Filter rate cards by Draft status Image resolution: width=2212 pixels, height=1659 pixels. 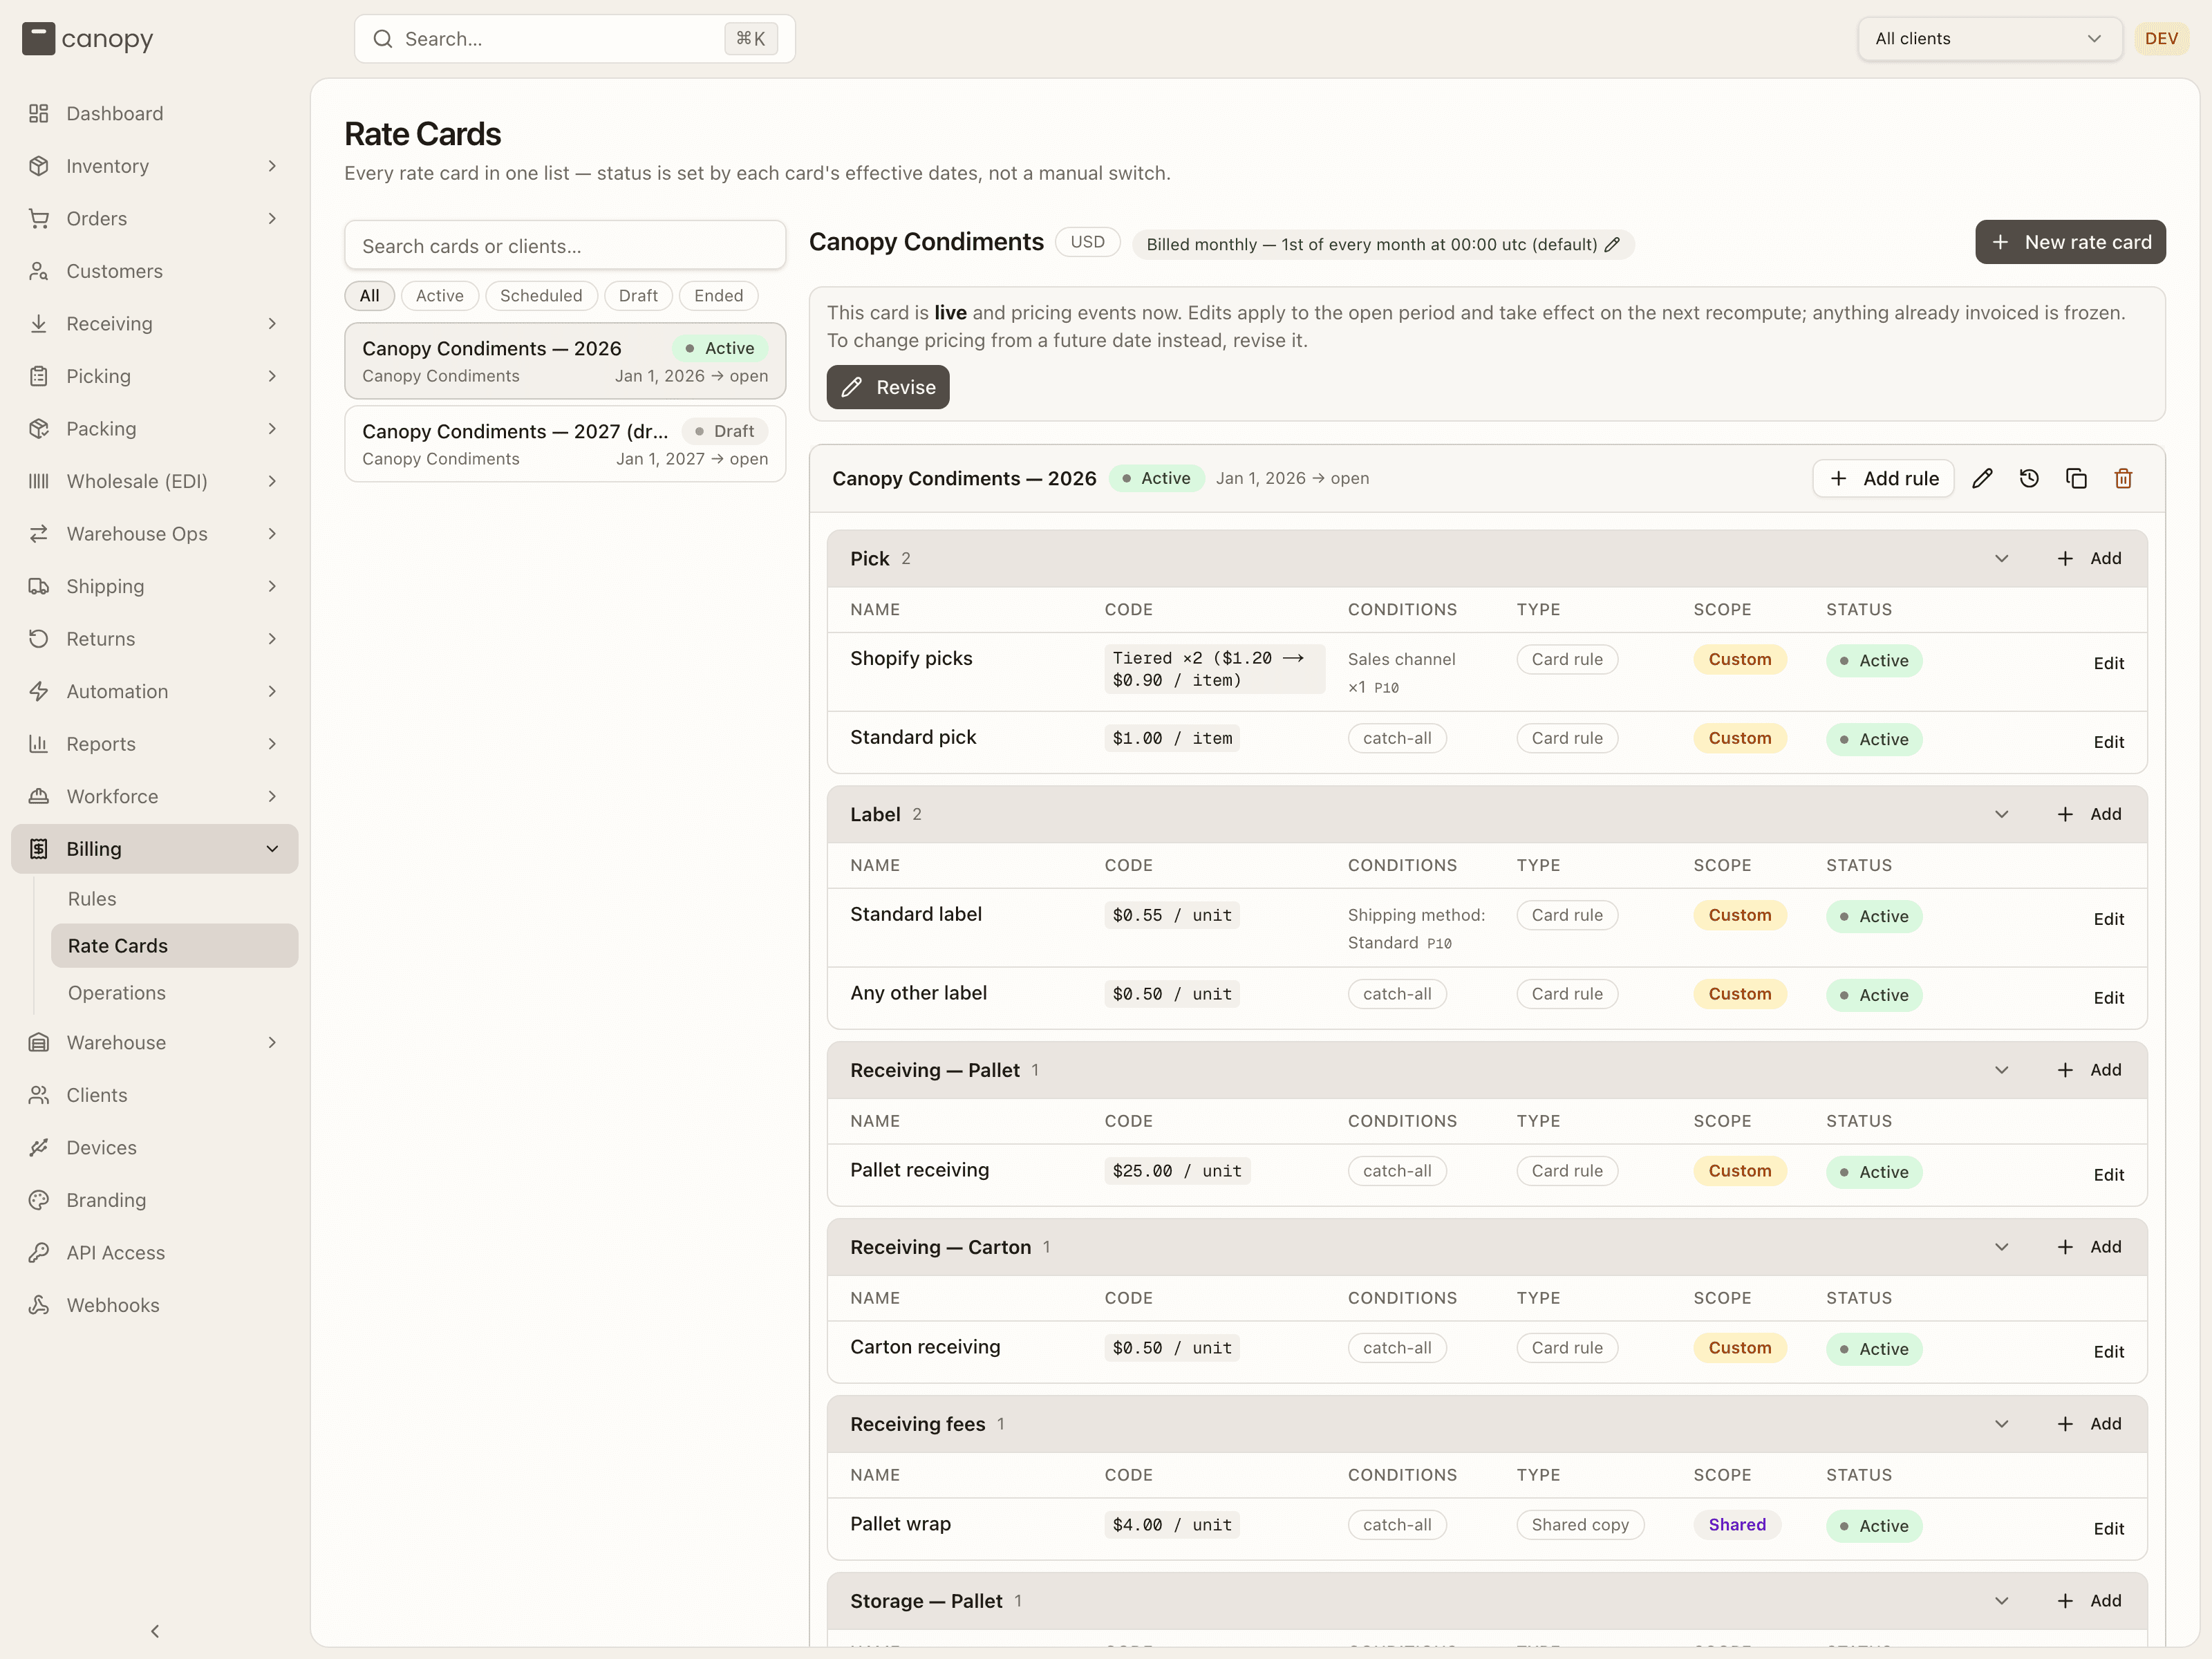point(638,296)
